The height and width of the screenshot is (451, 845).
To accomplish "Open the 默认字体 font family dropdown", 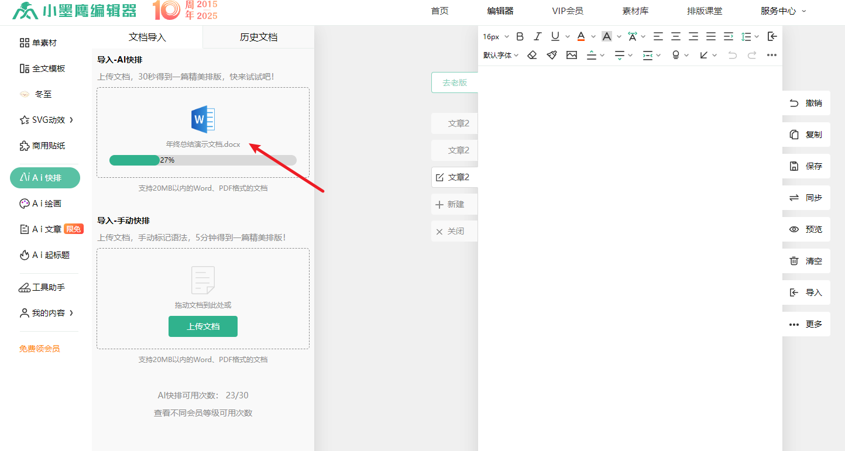I will [x=501, y=55].
